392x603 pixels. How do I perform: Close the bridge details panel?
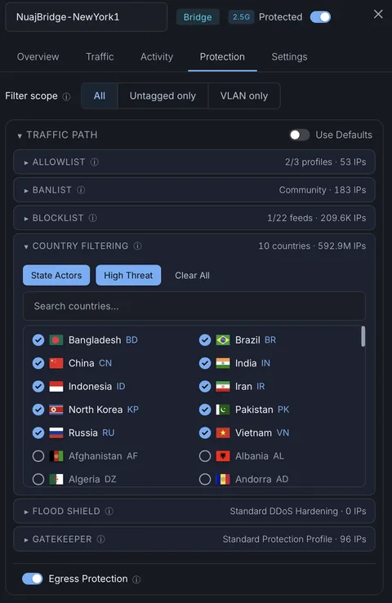[x=378, y=14]
